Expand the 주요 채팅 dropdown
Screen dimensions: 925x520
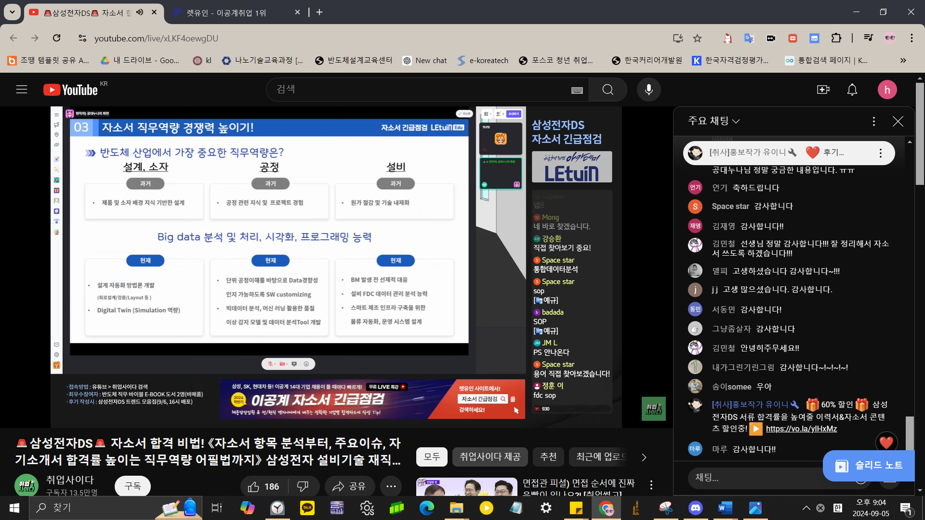[714, 121]
